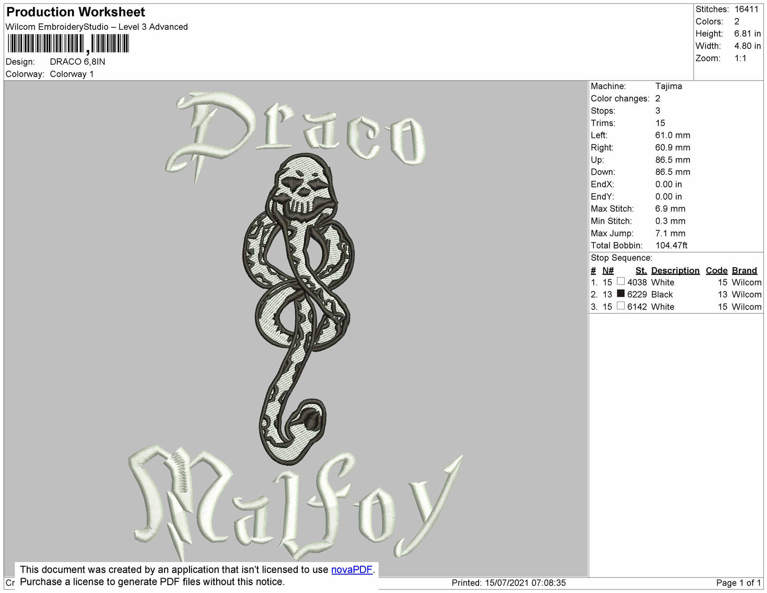Click the barcode under the Wilcom header
Image resolution: width=767 pixels, height=593 pixels.
point(67,44)
